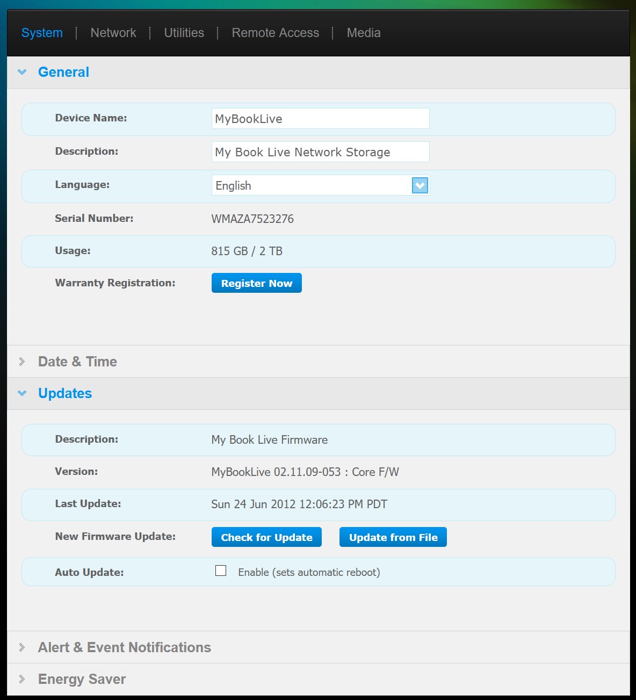The image size is (636, 700).
Task: Expand the Date & Time arrow
Action: 22,362
